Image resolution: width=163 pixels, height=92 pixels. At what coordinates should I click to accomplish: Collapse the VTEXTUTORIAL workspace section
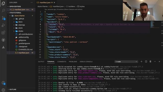pos(8,13)
